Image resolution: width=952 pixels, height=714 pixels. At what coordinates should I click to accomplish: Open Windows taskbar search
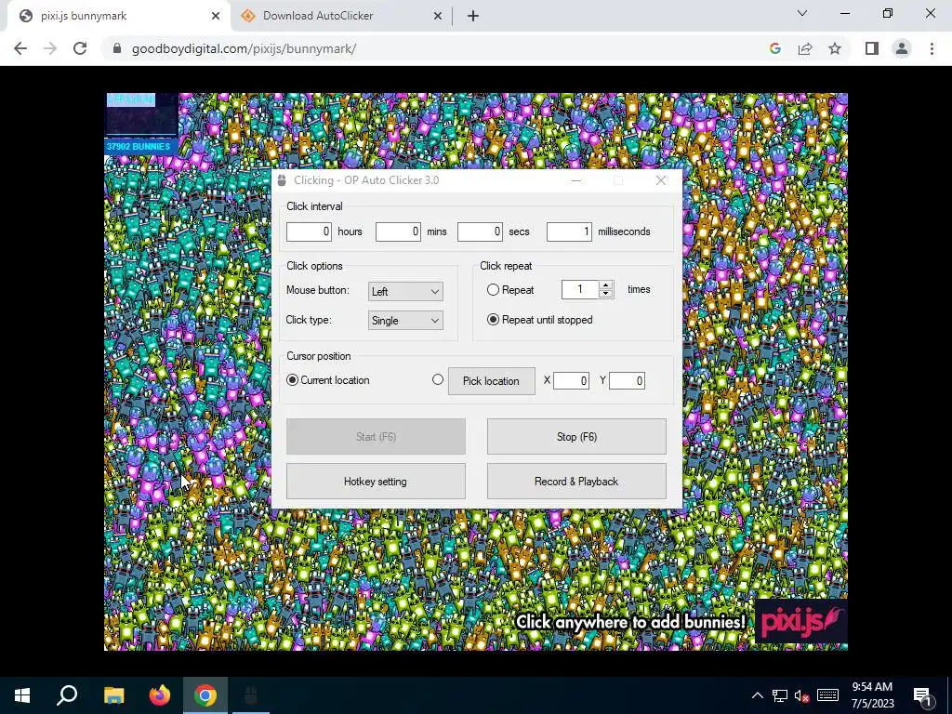coord(67,695)
